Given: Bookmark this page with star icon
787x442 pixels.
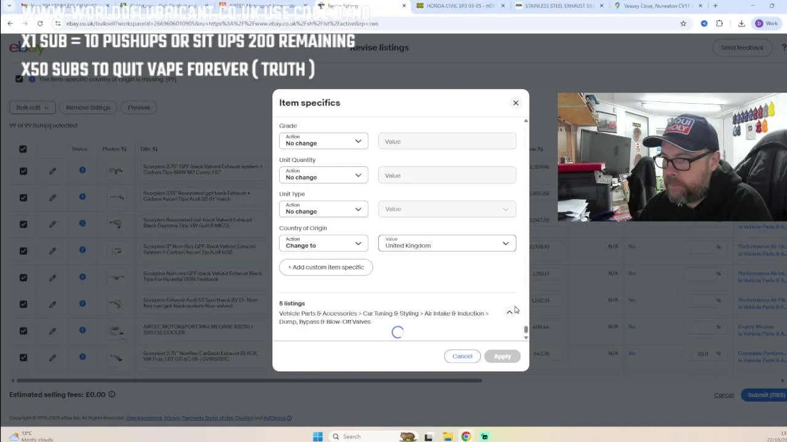Looking at the screenshot, I should pos(683,23).
